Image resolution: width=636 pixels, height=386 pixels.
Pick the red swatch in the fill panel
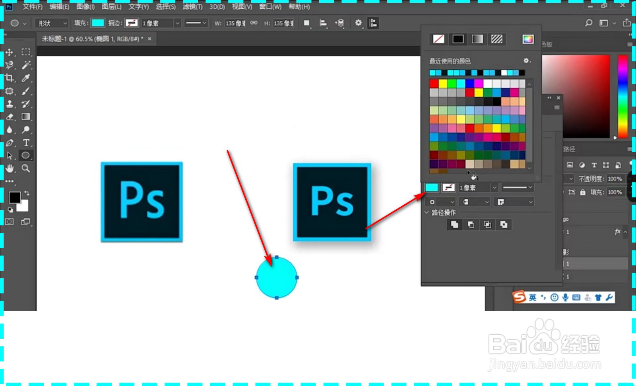pos(434,83)
